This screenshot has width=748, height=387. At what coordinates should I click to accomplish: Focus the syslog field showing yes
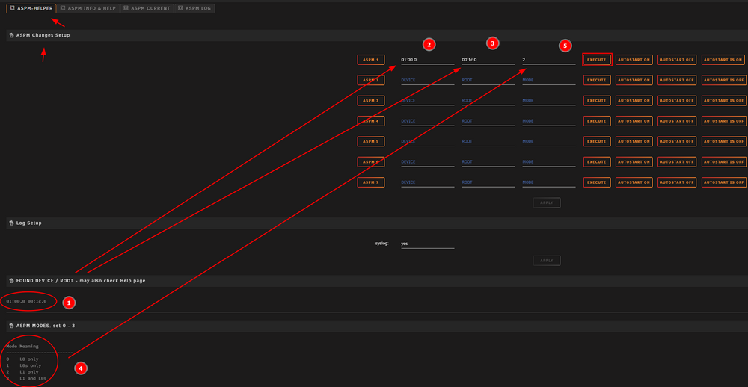tap(427, 244)
